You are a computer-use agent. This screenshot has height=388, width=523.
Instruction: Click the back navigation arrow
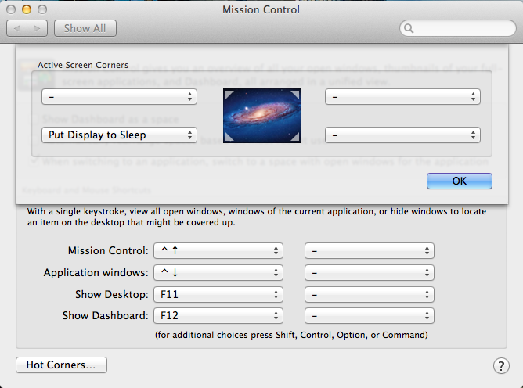(x=17, y=28)
